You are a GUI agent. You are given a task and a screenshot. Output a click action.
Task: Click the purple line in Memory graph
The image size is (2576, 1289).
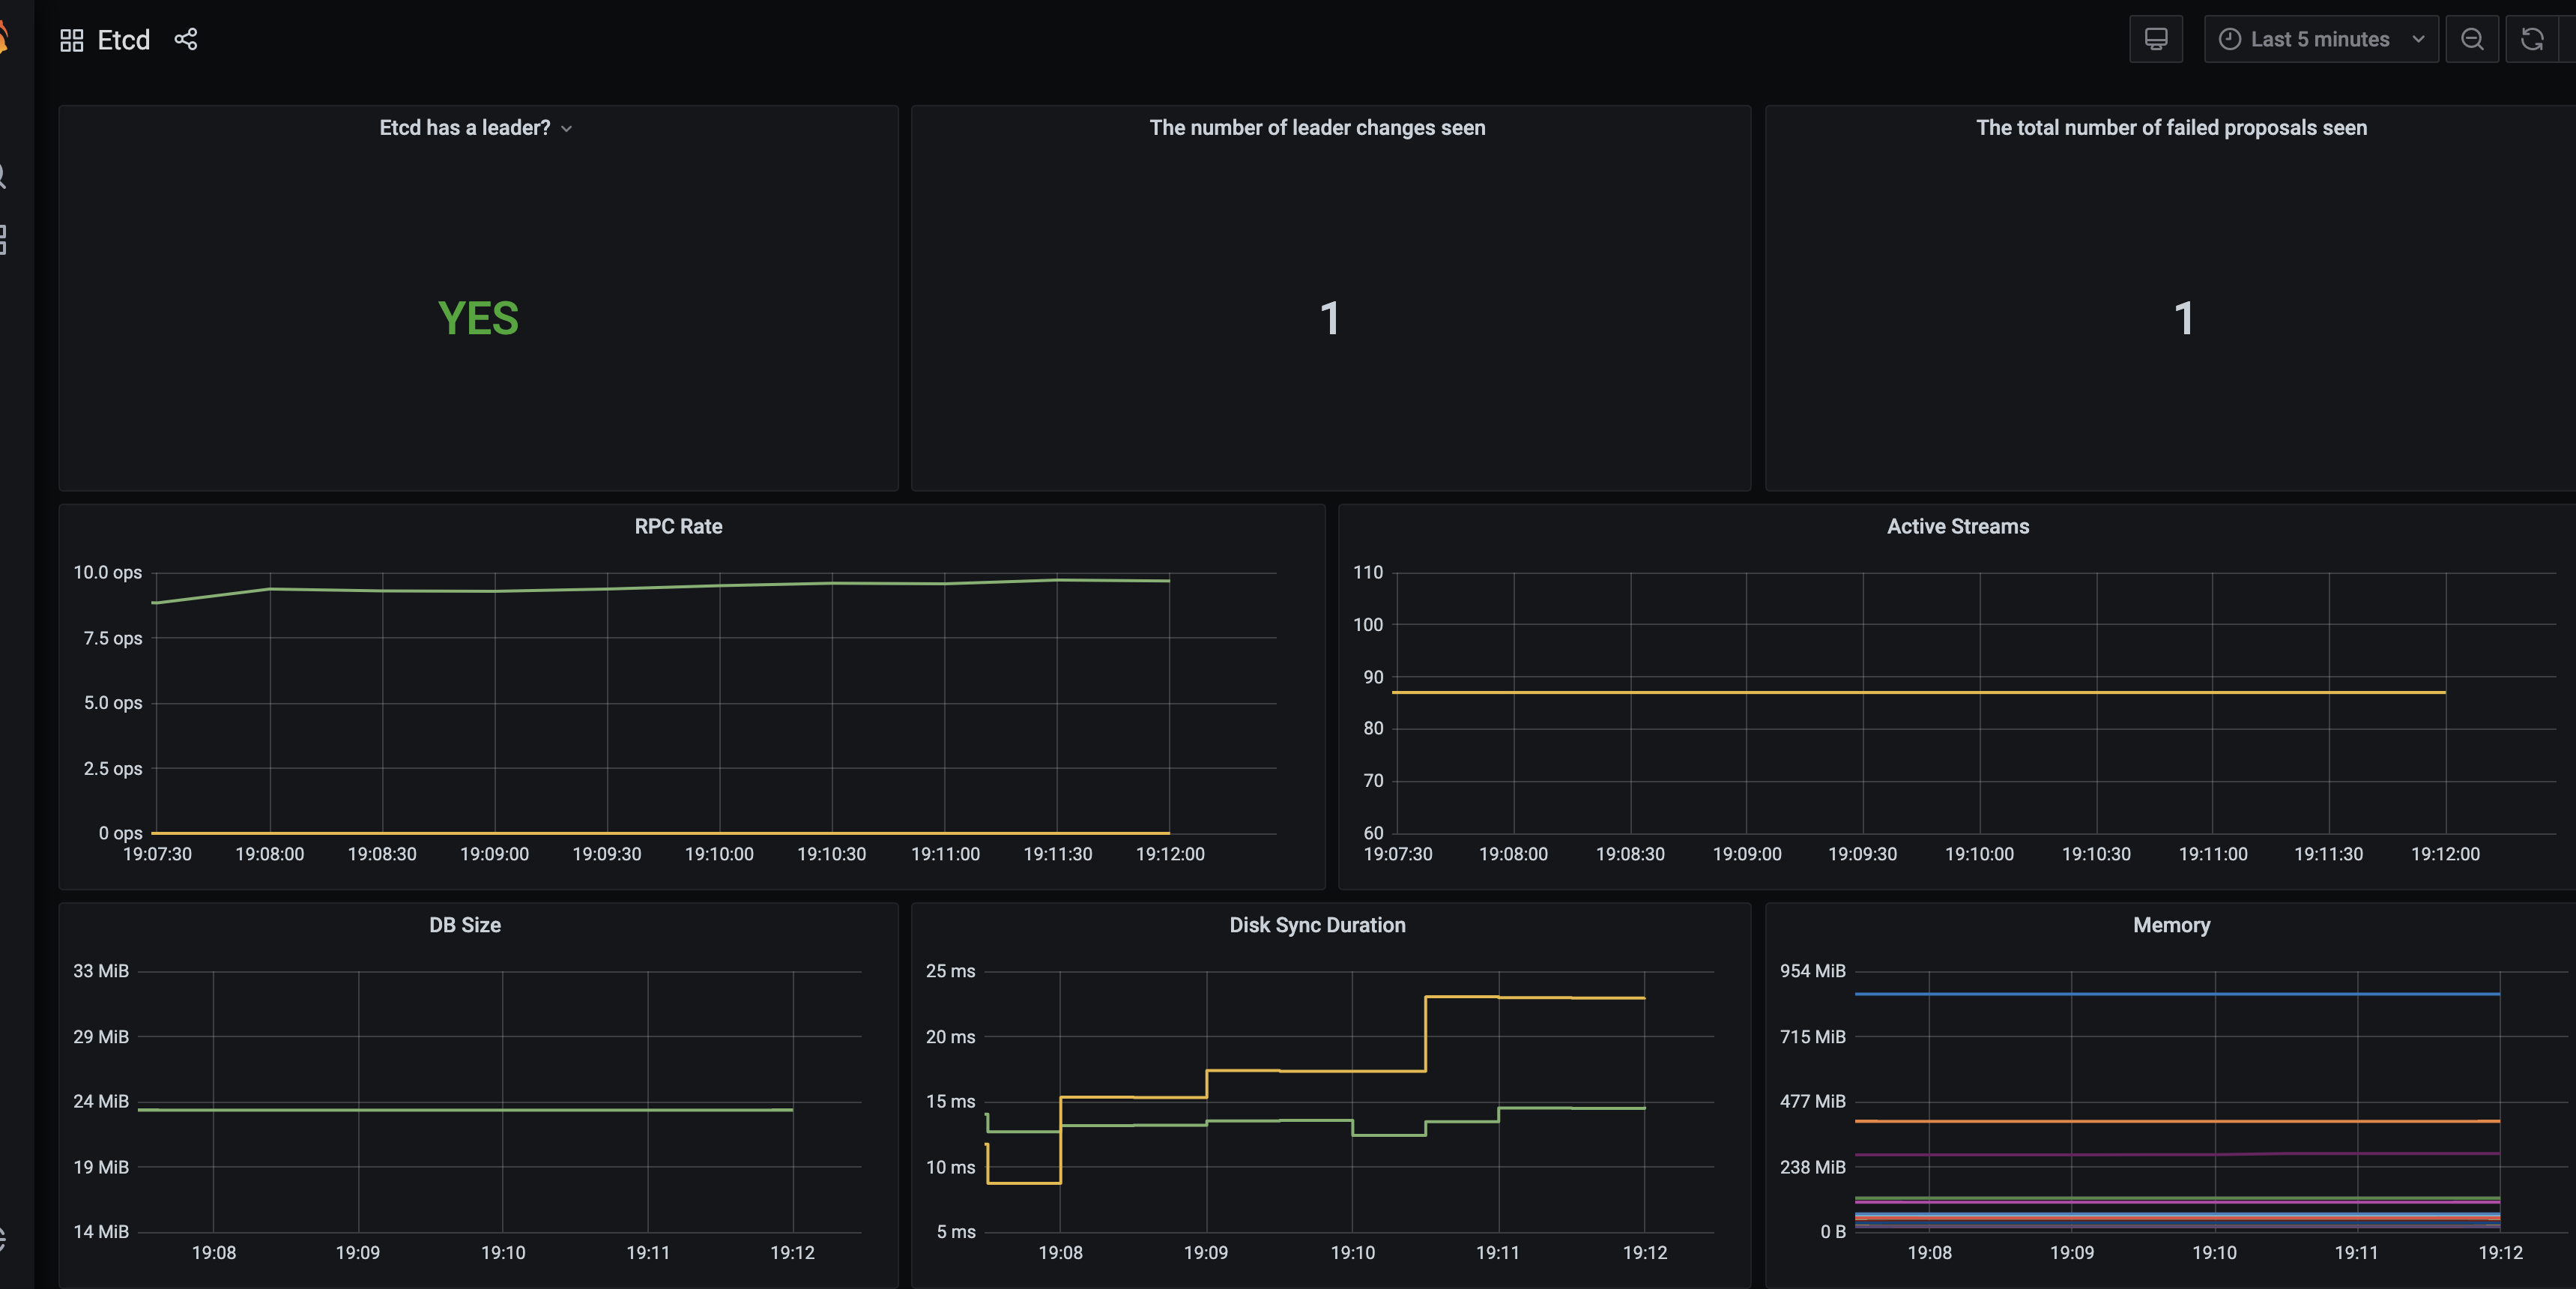[x=2177, y=1154]
